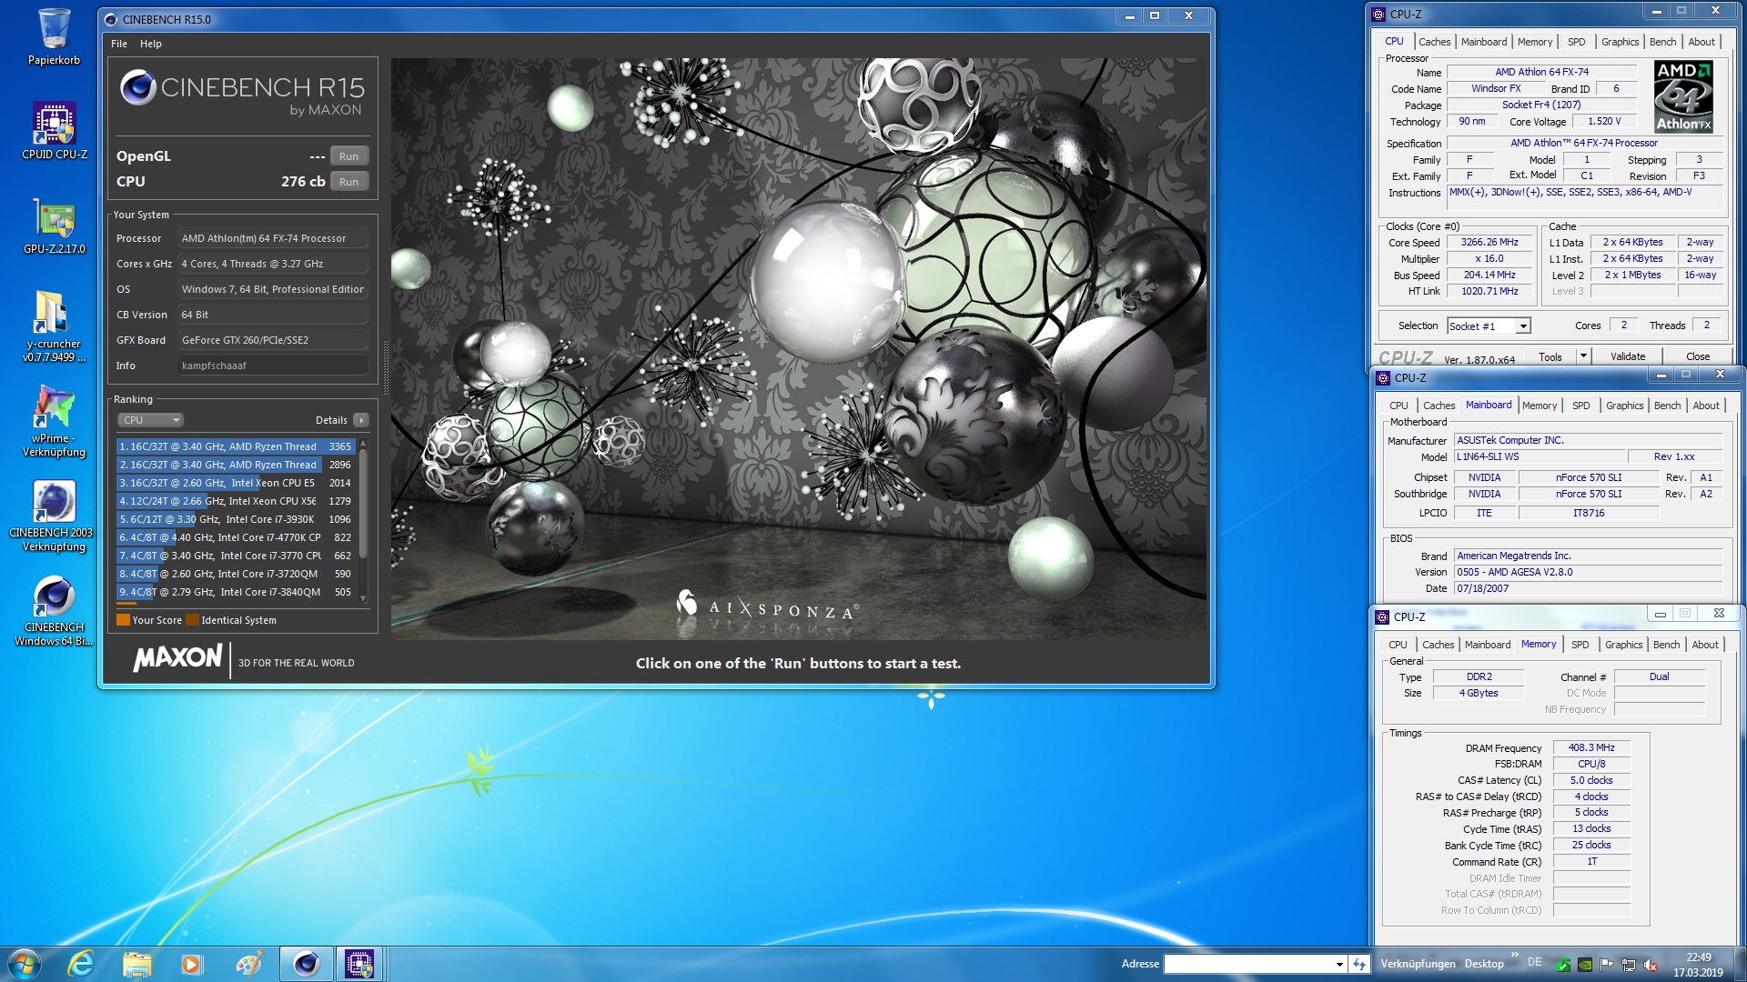Click the green security tray icon
Viewport: 1747px width, 982px height.
(x=1562, y=965)
